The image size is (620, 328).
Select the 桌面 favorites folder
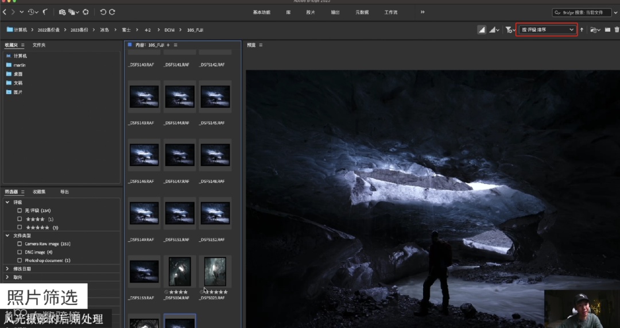point(18,74)
